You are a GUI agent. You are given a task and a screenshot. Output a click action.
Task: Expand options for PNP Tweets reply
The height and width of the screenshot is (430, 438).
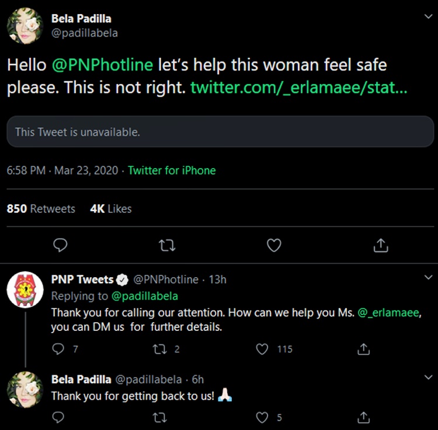[428, 277]
